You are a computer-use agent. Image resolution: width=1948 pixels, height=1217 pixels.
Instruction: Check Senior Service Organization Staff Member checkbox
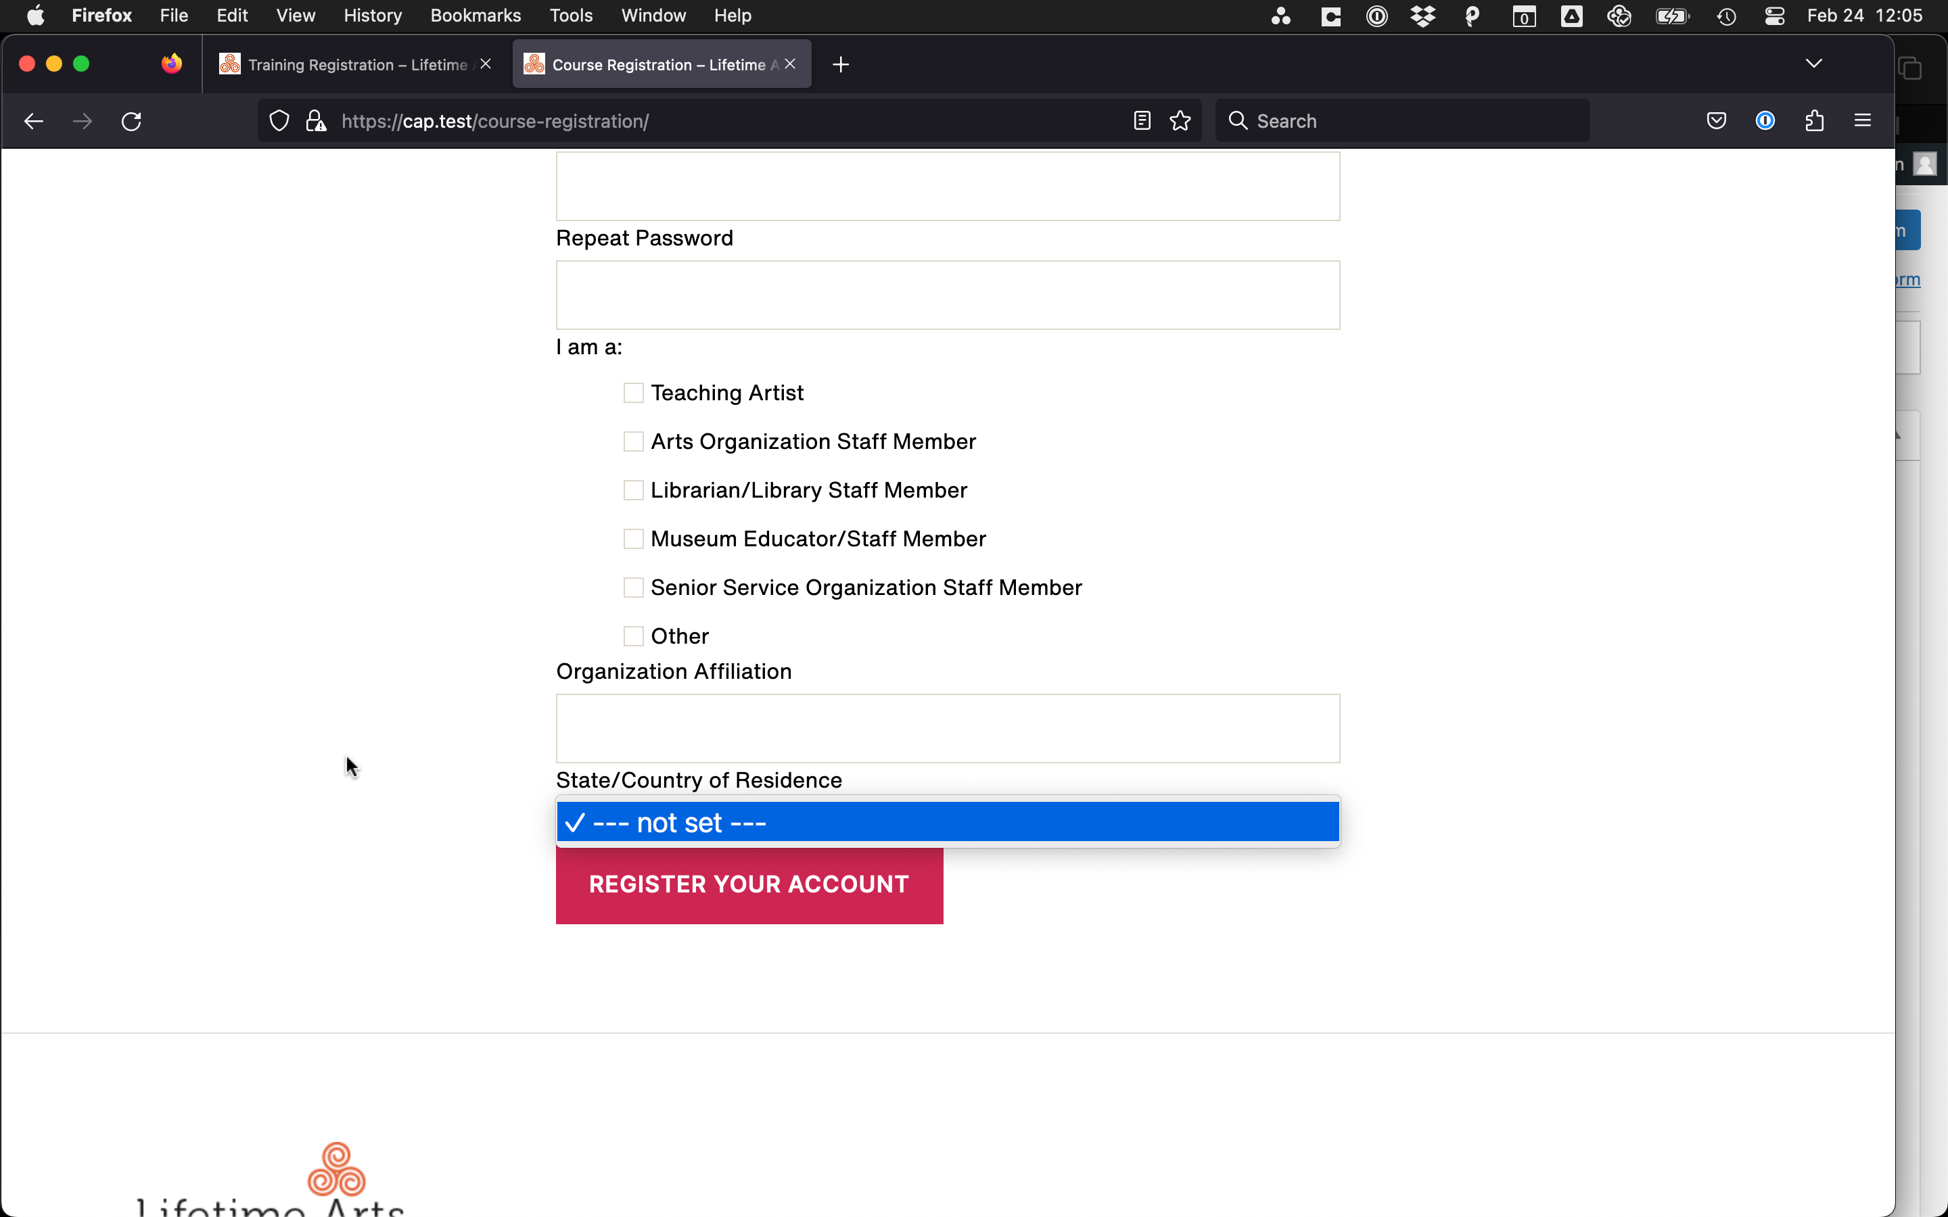tap(634, 588)
